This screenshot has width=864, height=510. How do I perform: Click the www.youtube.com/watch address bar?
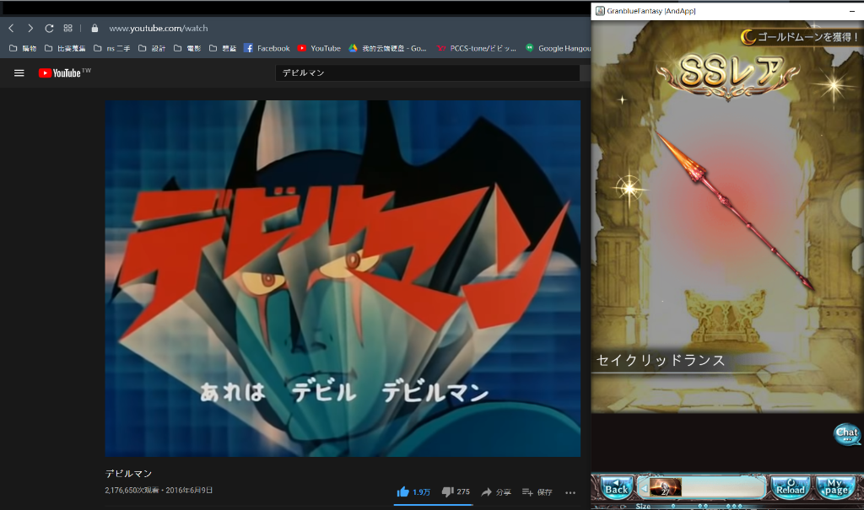(158, 28)
